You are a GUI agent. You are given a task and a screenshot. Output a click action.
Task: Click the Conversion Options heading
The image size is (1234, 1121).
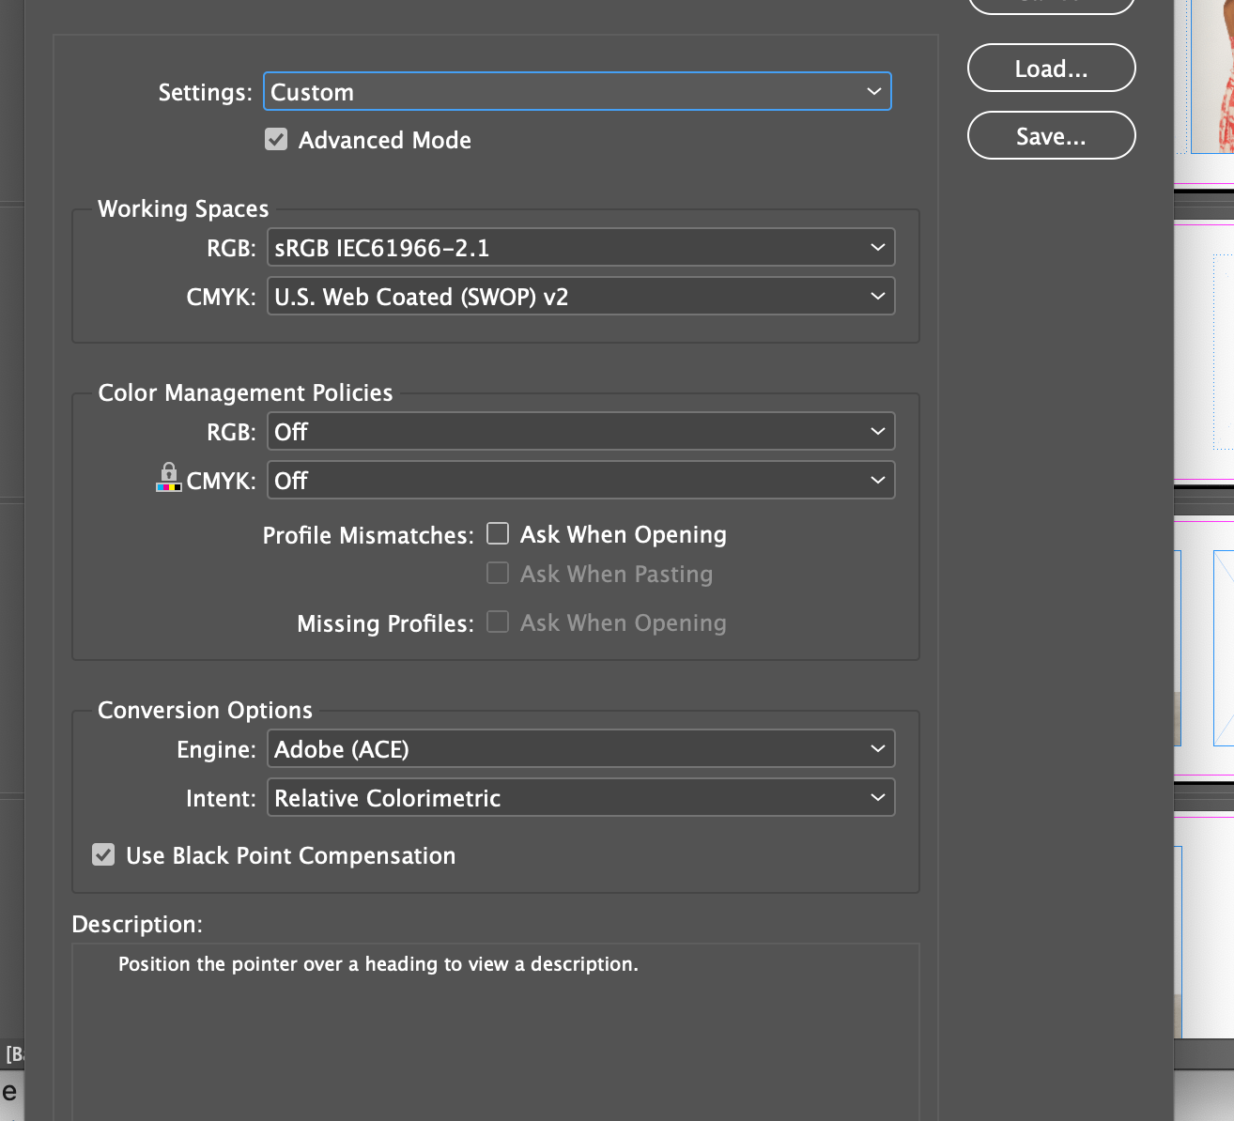pyautogui.click(x=205, y=710)
